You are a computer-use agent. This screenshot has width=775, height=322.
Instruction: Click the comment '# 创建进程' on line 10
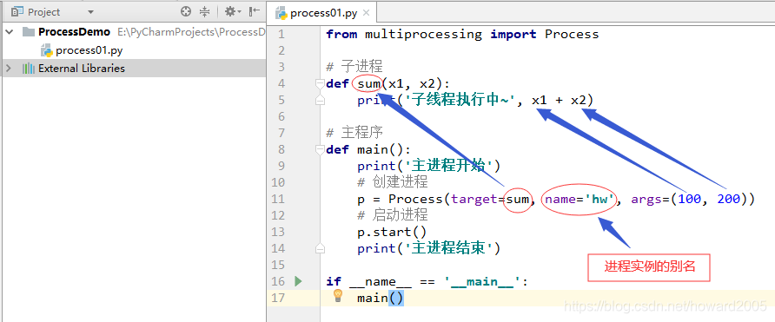pos(393,182)
